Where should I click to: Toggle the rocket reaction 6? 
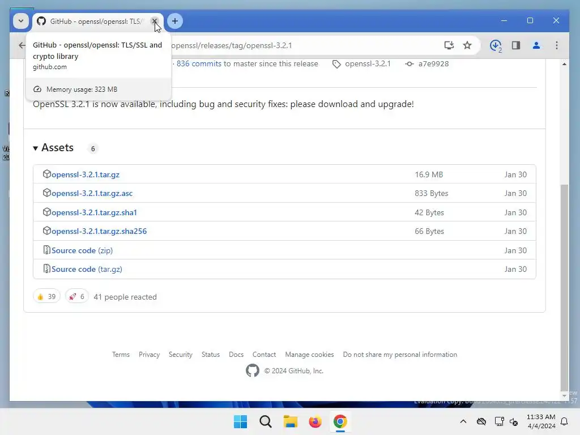pos(77,297)
